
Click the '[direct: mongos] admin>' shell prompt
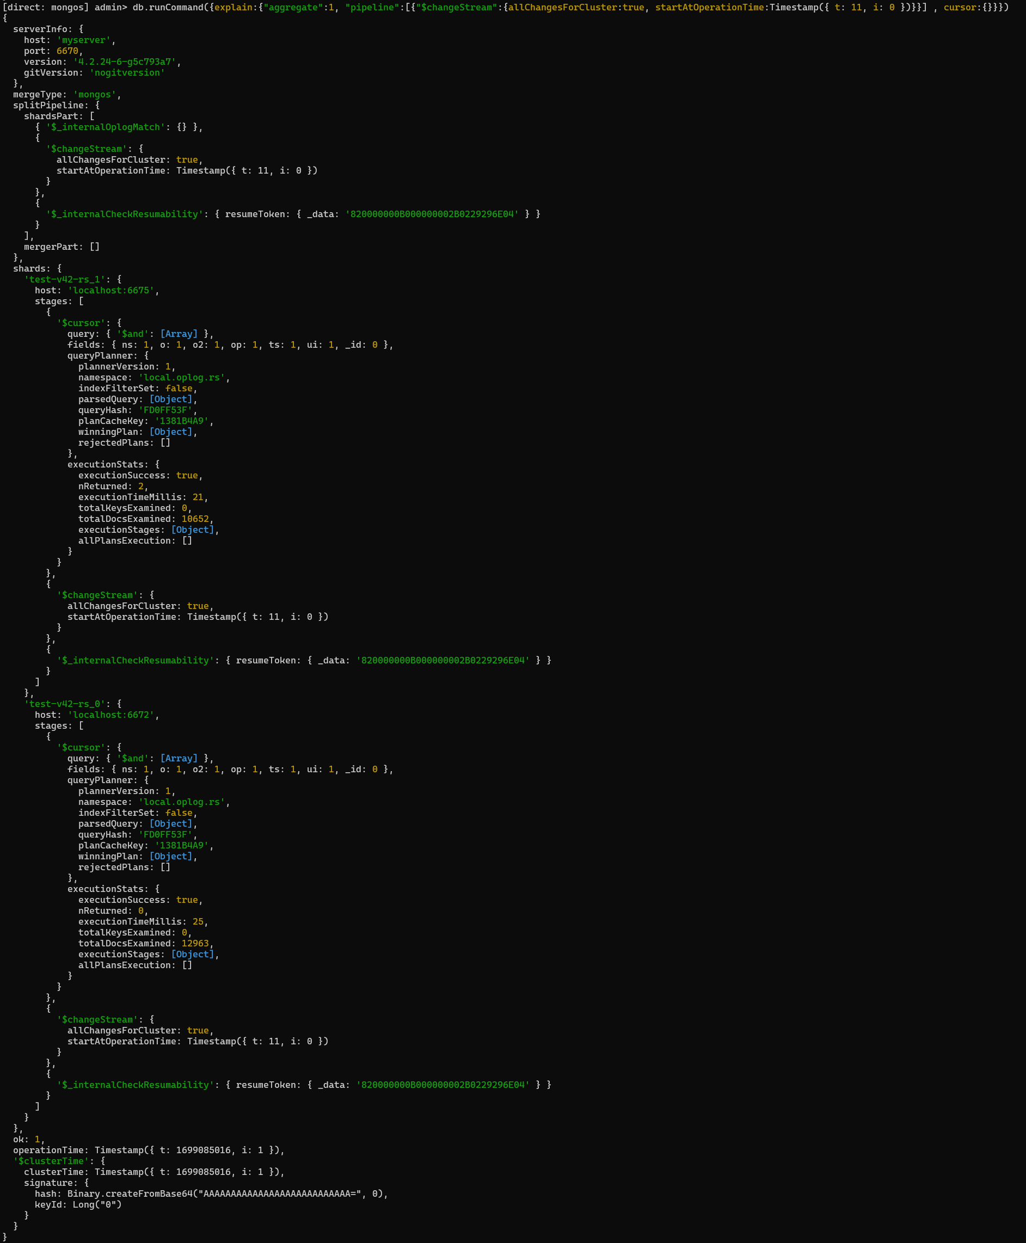point(65,7)
